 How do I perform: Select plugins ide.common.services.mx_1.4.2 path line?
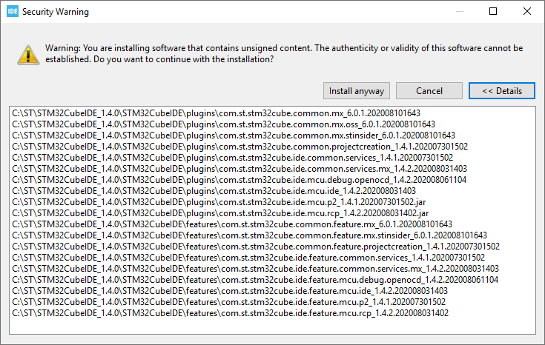240,169
